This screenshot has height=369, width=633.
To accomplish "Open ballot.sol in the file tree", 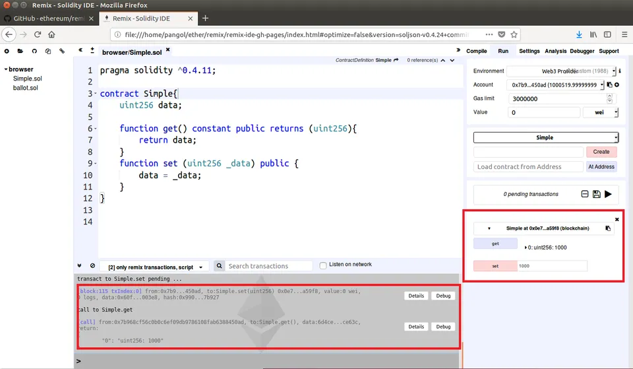I will [x=26, y=88].
